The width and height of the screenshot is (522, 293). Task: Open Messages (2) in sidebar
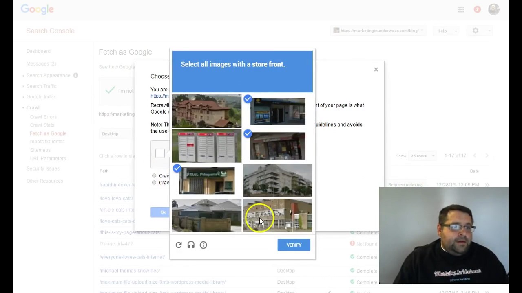(x=41, y=64)
